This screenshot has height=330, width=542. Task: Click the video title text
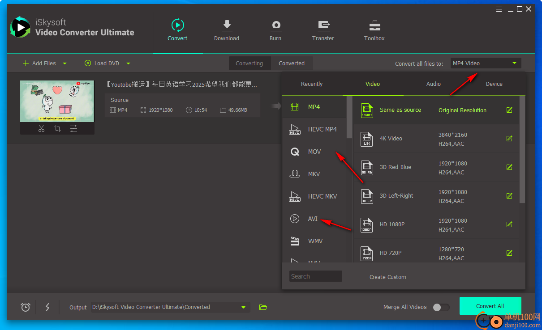(x=181, y=84)
